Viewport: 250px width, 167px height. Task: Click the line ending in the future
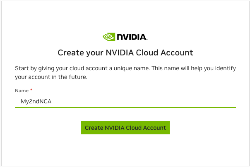pyautogui.click(x=51, y=77)
